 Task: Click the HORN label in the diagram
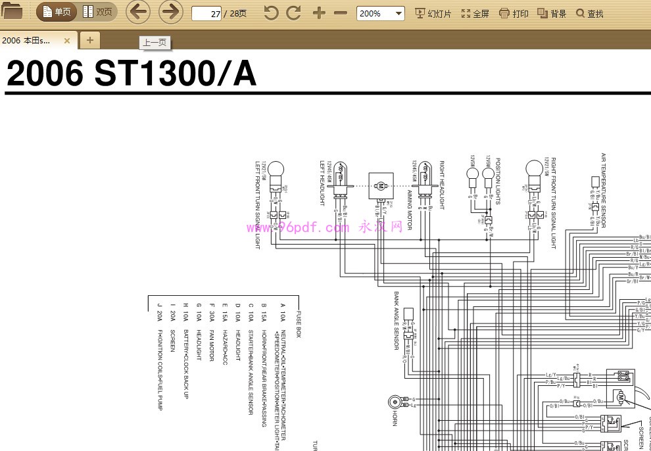(395, 418)
